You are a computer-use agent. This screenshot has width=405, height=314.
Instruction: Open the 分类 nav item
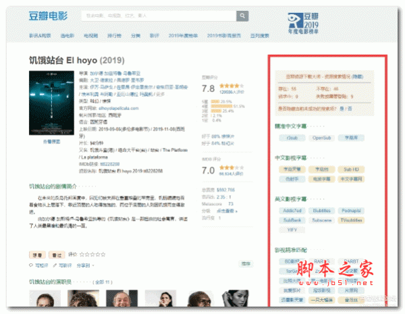(x=136, y=36)
